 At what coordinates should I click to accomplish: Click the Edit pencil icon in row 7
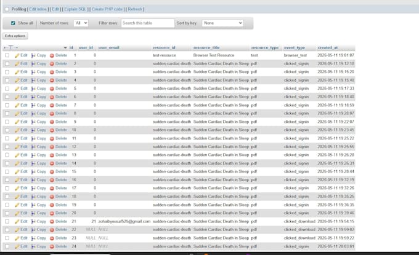pyautogui.click(x=17, y=105)
